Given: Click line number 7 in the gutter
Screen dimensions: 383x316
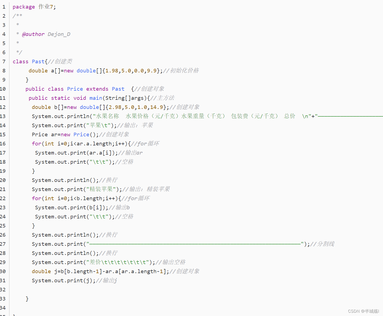Looking at the screenshot, I should tap(4, 61).
